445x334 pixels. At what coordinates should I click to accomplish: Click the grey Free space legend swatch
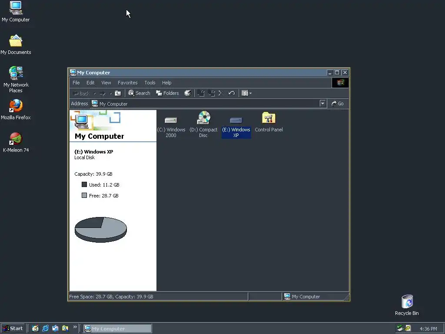(x=84, y=195)
